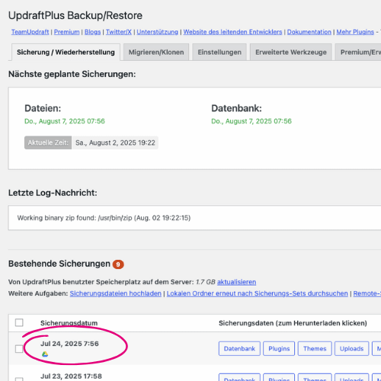Open the Blogs link
The height and width of the screenshot is (381, 381).
(x=92, y=32)
